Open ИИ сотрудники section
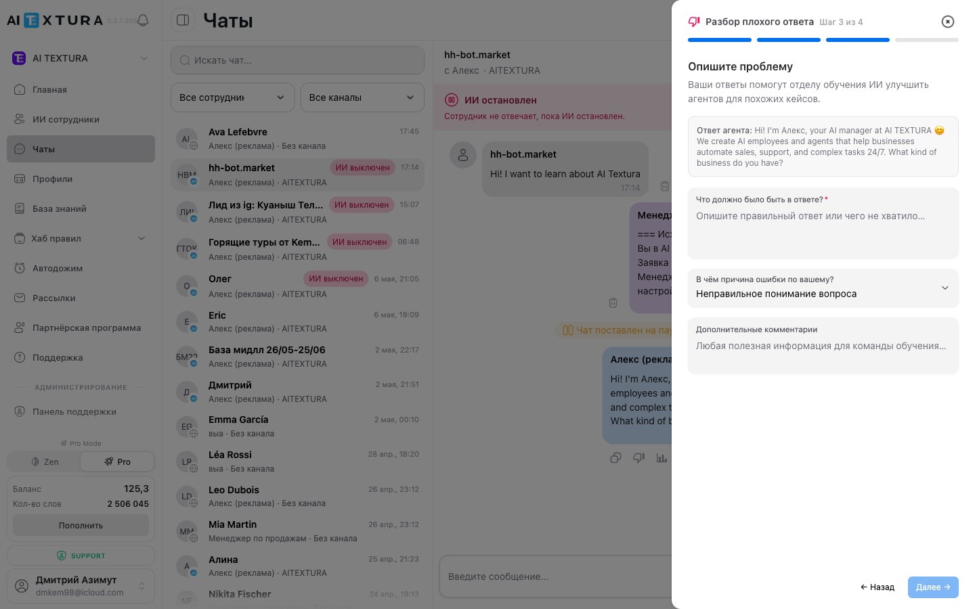 [81, 119]
